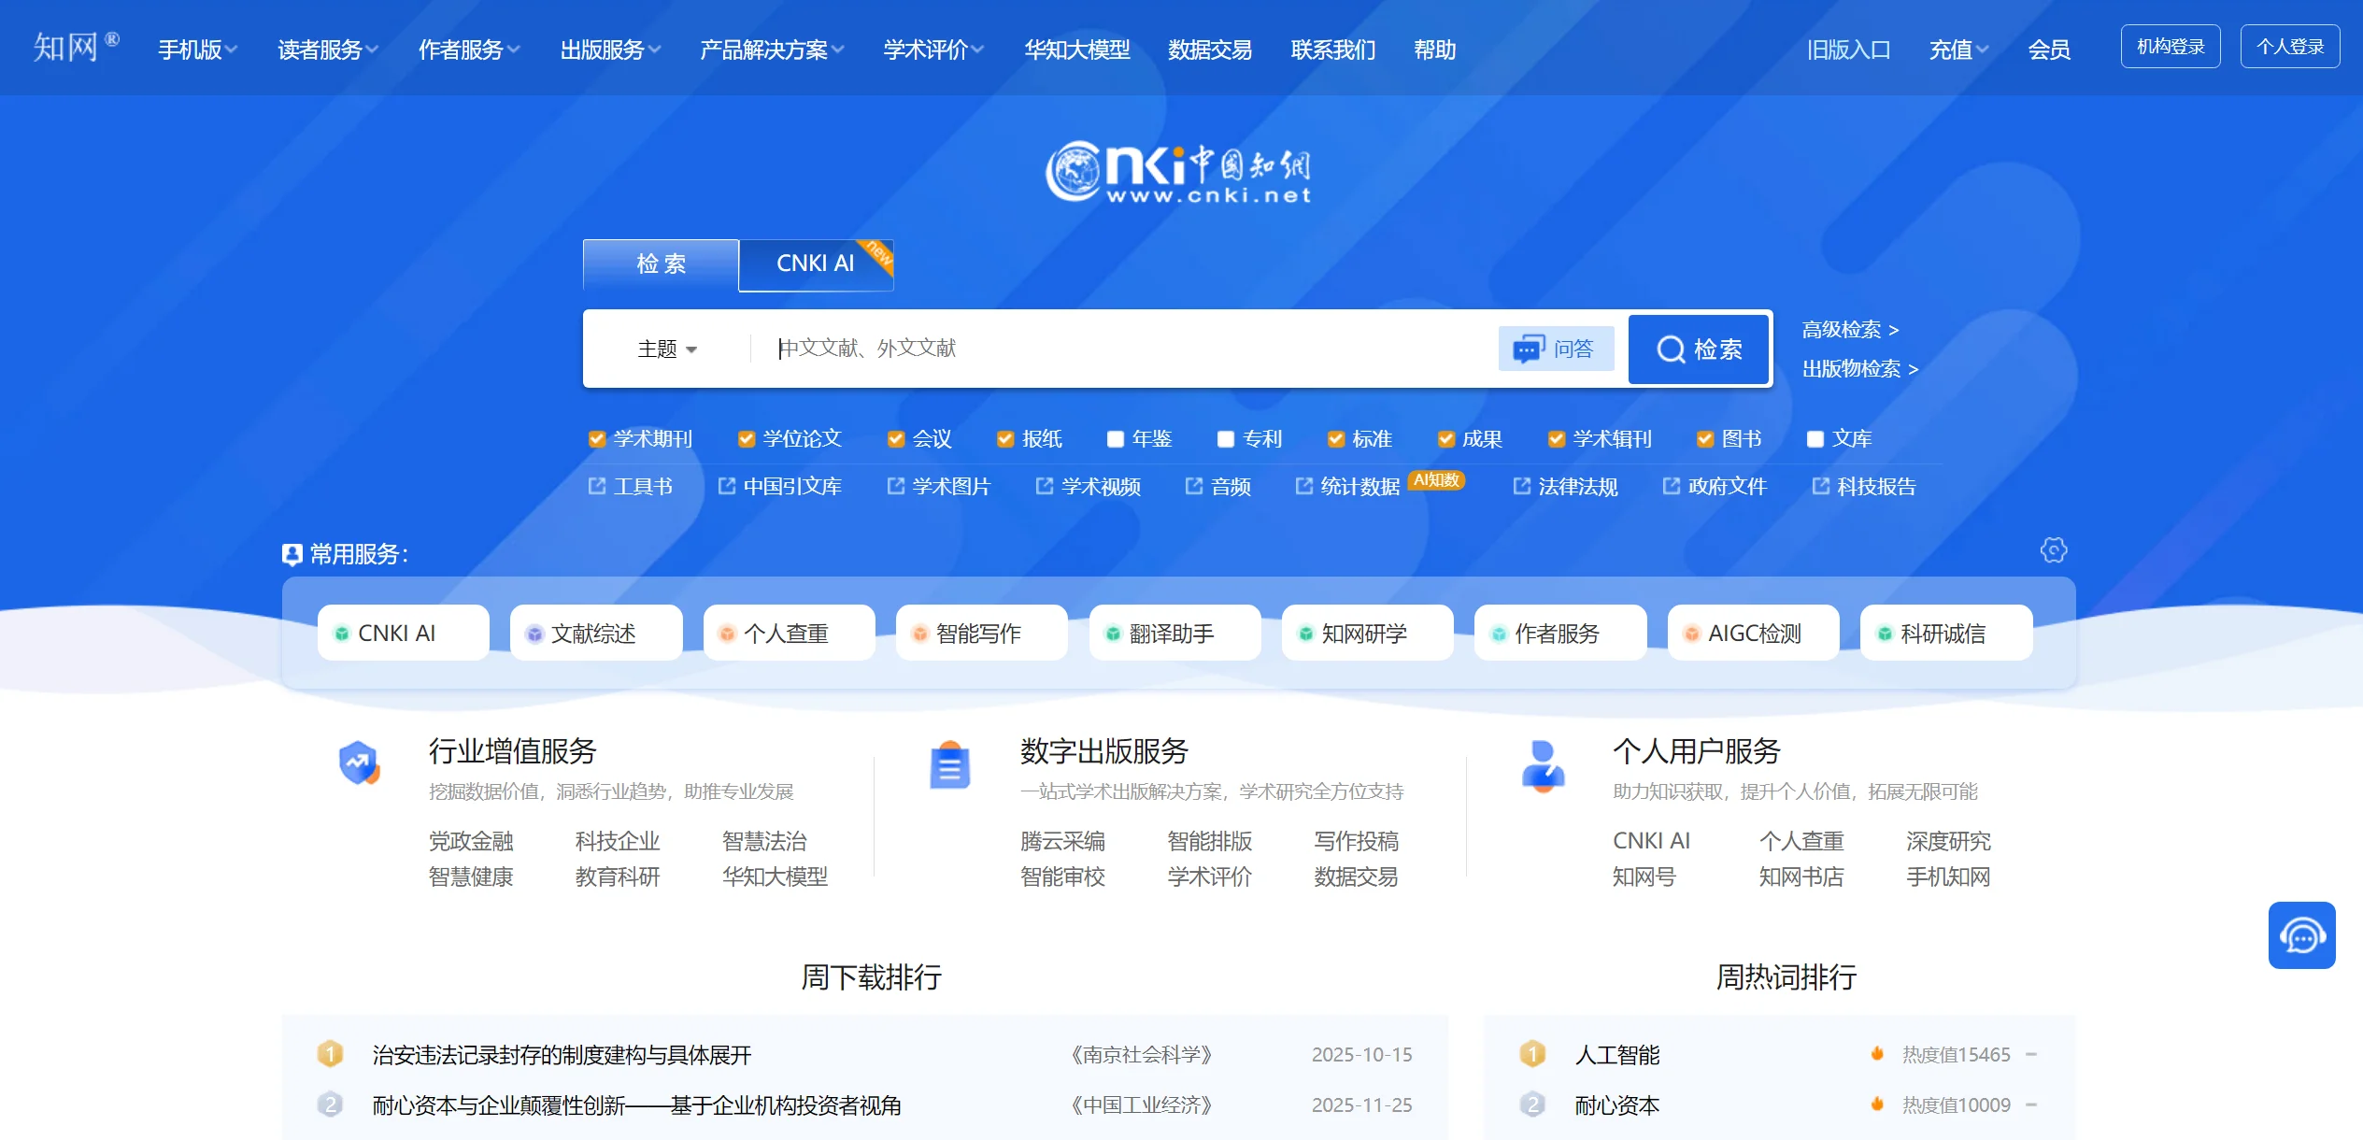Screen dimensions: 2363x1140
Task: Open the 华知大模型 menu item
Action: (x=1076, y=50)
